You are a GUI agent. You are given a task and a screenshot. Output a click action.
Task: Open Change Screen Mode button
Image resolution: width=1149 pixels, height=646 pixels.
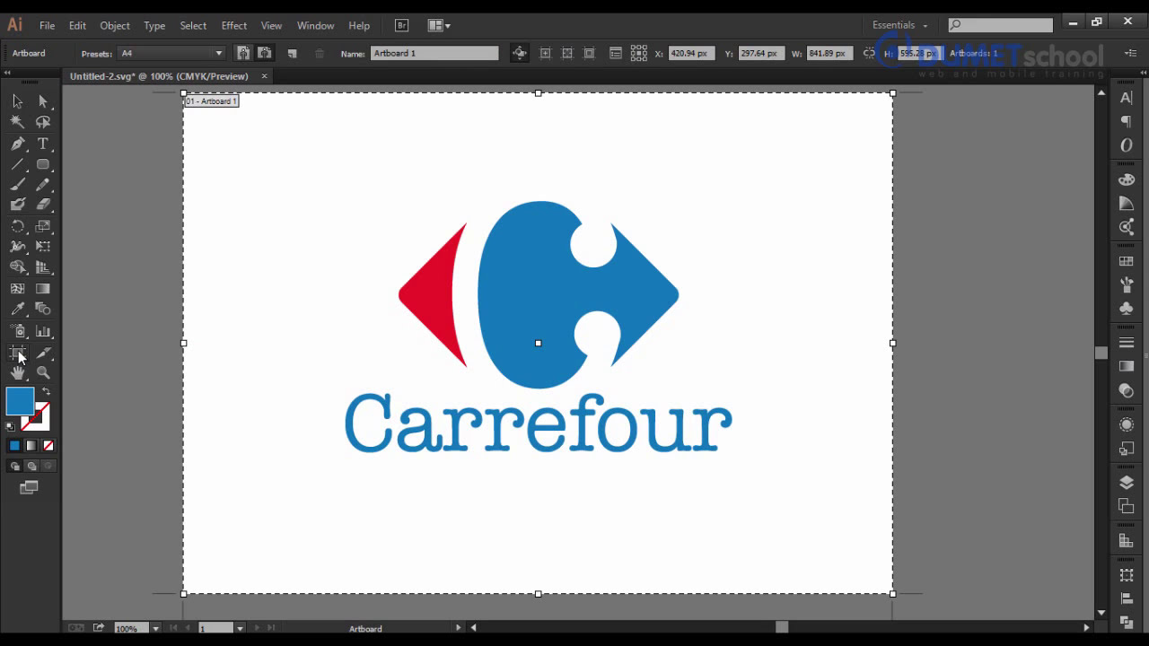[x=30, y=487]
